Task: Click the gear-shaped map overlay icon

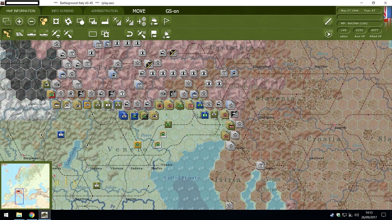Action: click(68, 21)
